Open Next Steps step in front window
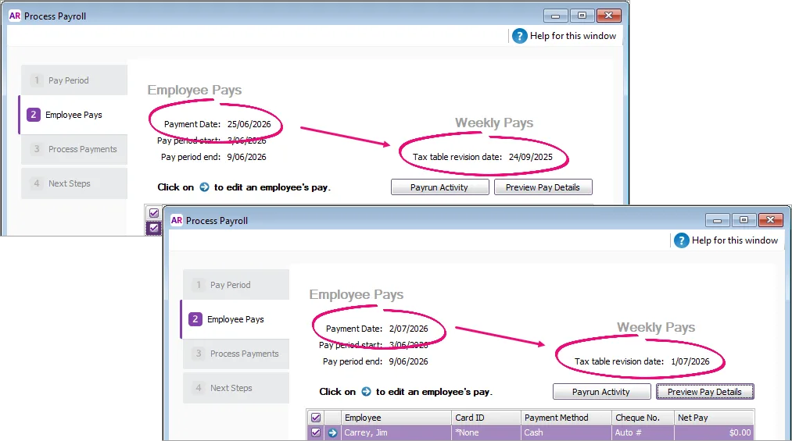This screenshot has width=792, height=441. (236, 388)
